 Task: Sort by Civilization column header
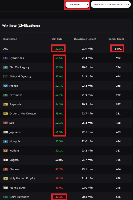(10, 39)
